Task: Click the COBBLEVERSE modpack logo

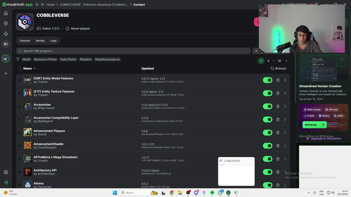Action: (x=25, y=22)
